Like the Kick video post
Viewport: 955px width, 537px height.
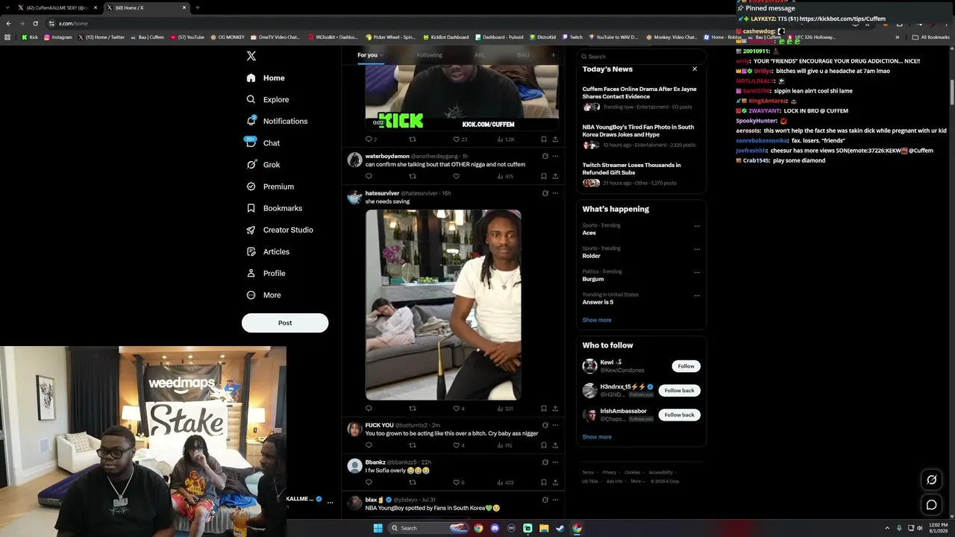[x=460, y=139]
